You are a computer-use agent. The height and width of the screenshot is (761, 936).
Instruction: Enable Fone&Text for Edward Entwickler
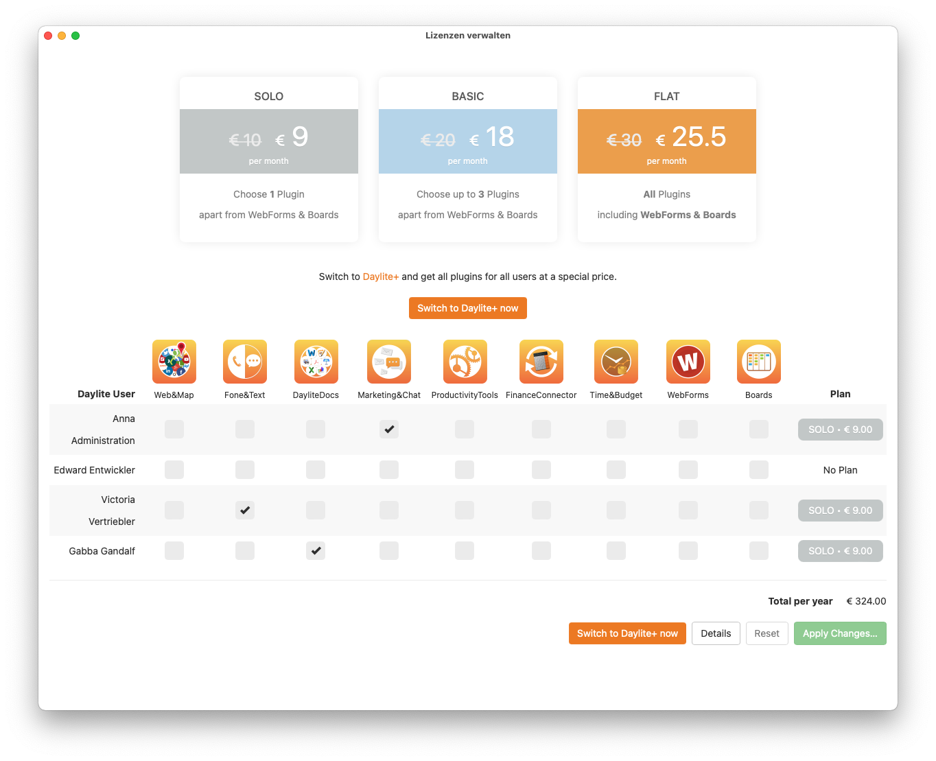tap(245, 470)
